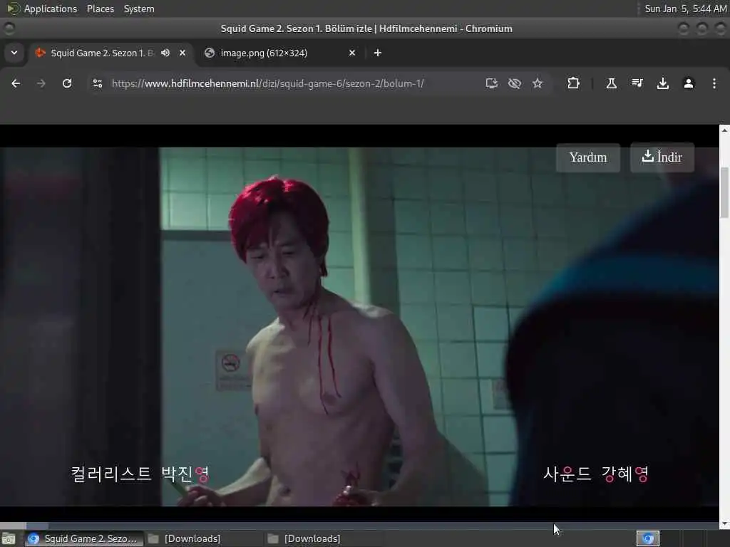Click the vertical page scrollbar thumb

click(x=724, y=192)
